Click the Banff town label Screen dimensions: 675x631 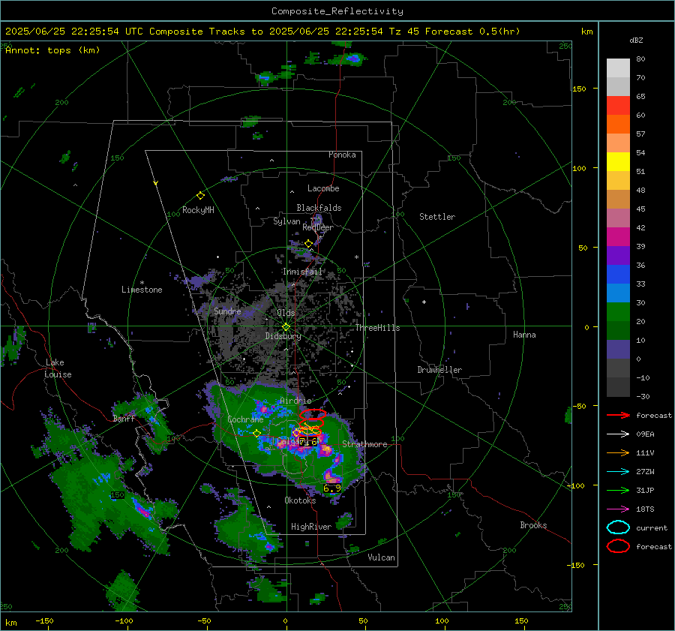tap(124, 418)
